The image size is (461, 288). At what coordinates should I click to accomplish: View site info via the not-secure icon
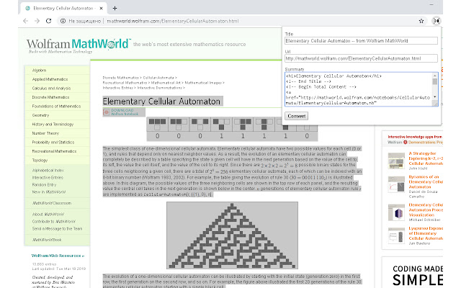click(x=63, y=21)
